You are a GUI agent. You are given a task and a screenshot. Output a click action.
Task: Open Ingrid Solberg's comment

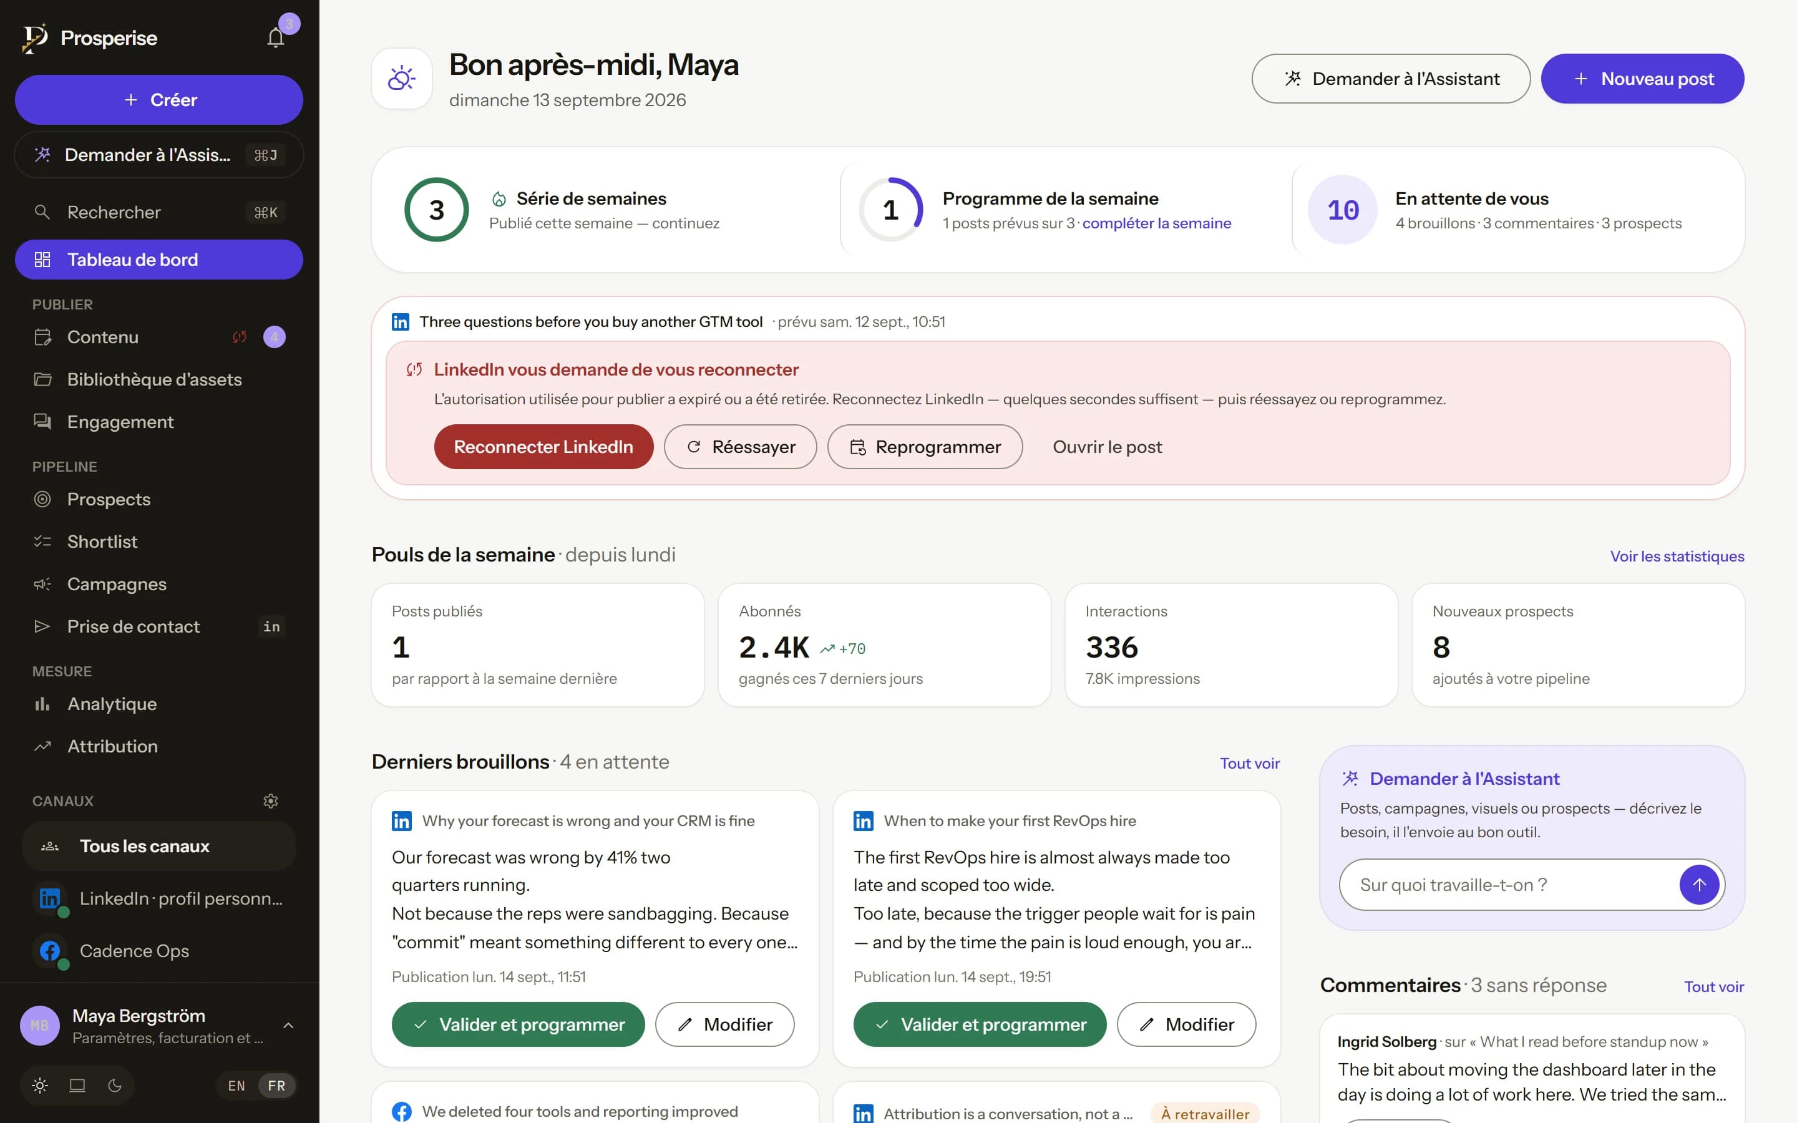click(x=1532, y=1068)
